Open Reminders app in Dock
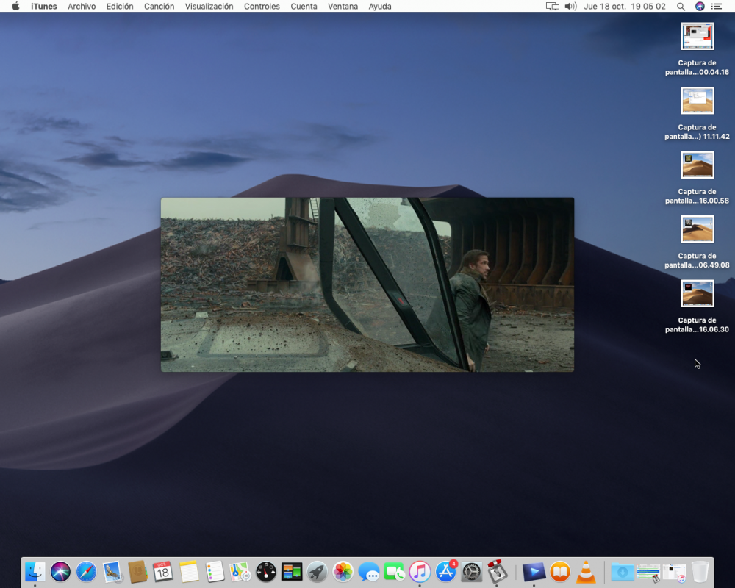This screenshot has height=588, width=735. point(215,572)
